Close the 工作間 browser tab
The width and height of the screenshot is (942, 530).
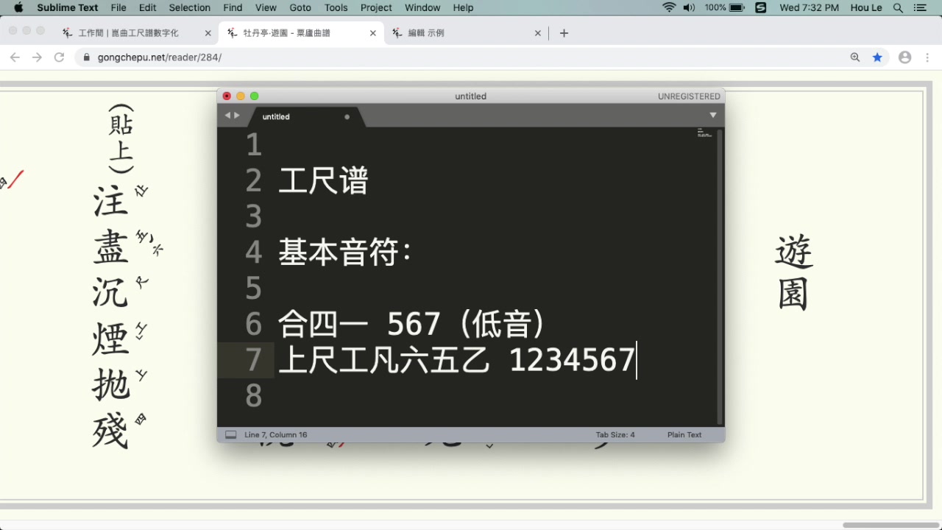(208, 33)
